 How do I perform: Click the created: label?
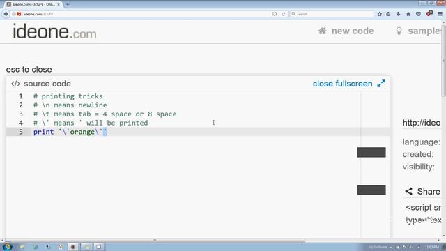(418, 154)
